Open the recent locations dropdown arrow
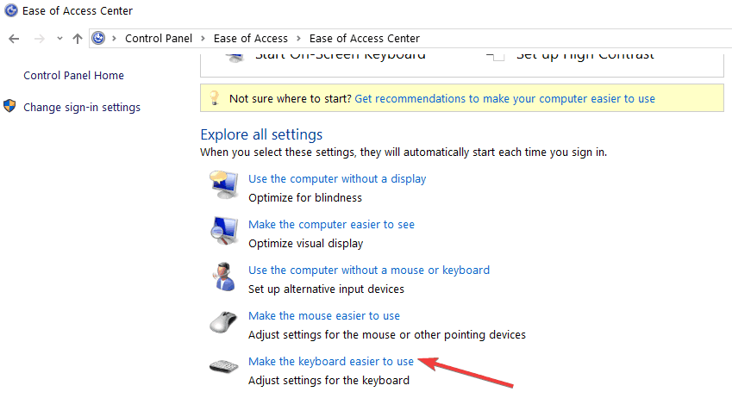The width and height of the screenshot is (732, 398). (x=59, y=39)
